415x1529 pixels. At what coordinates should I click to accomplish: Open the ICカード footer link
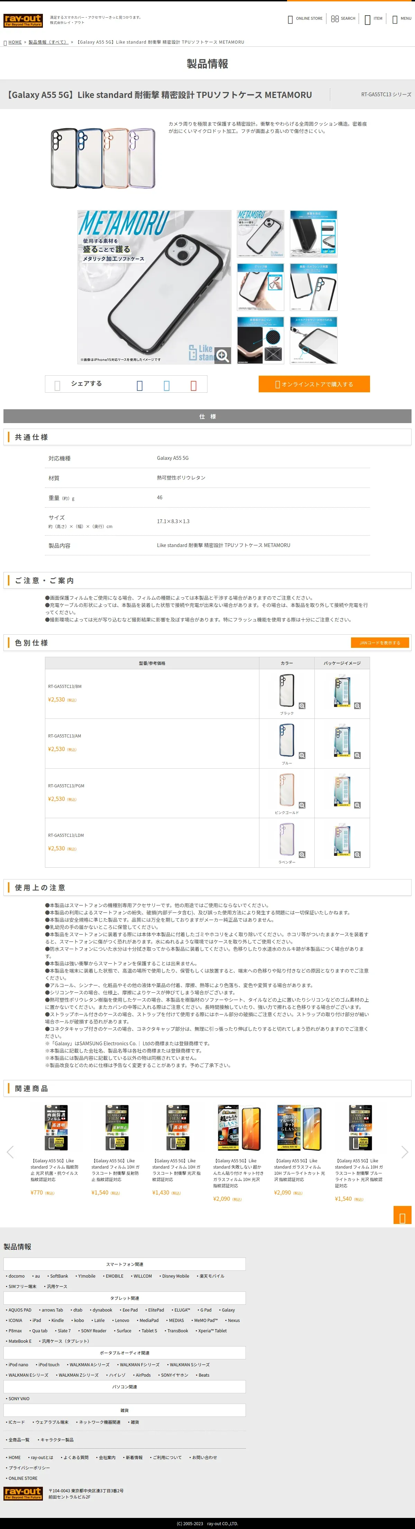point(17,1422)
